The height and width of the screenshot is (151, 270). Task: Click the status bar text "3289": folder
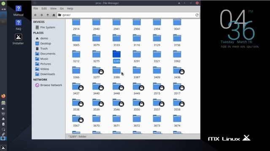[x=77, y=137]
